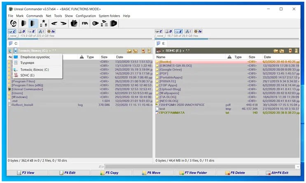The width and height of the screenshot is (306, 183).
Task: Click the gift box pack icon in the toolbar
Action: pos(74,23)
